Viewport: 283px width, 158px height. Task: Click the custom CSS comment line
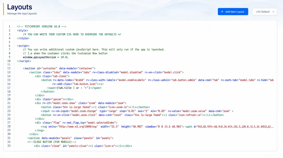coord(72,34)
